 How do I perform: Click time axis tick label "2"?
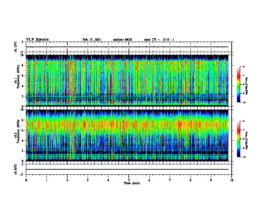pyautogui.click(x=67, y=180)
